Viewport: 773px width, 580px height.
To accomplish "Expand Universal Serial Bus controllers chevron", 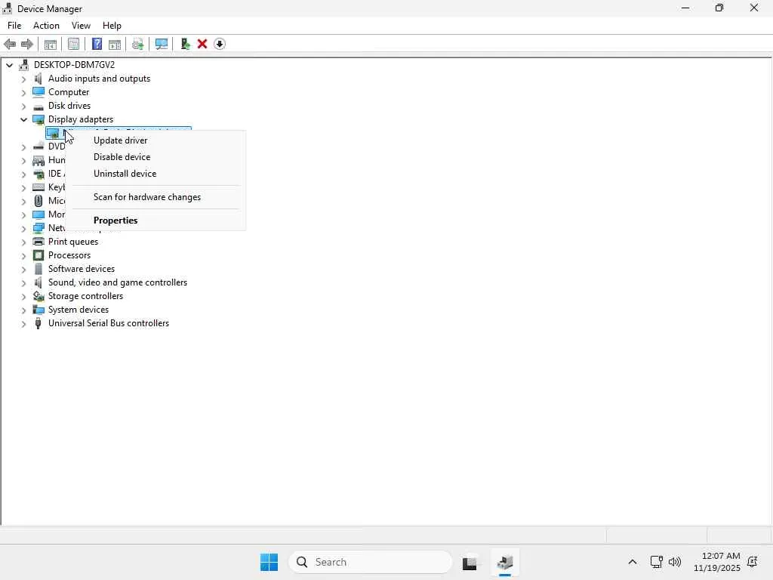I will 23,324.
